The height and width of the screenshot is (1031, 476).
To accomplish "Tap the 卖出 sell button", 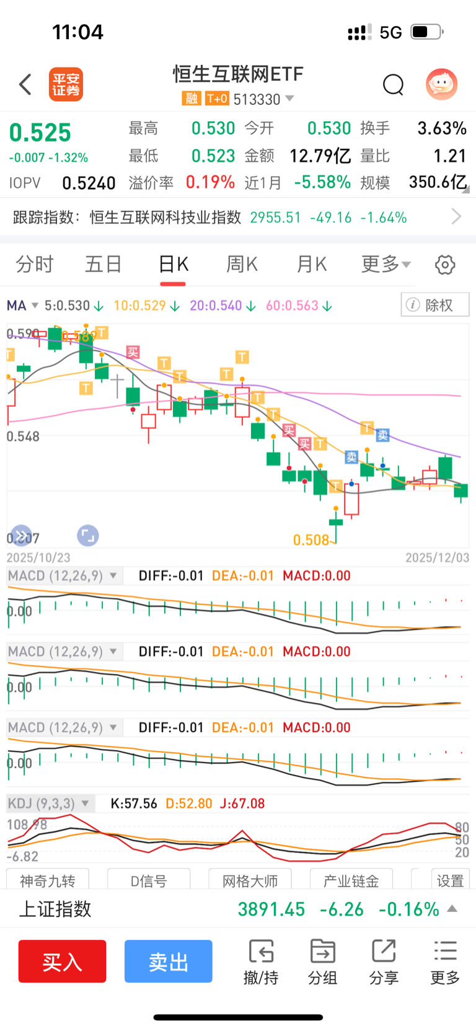I will pos(169,962).
